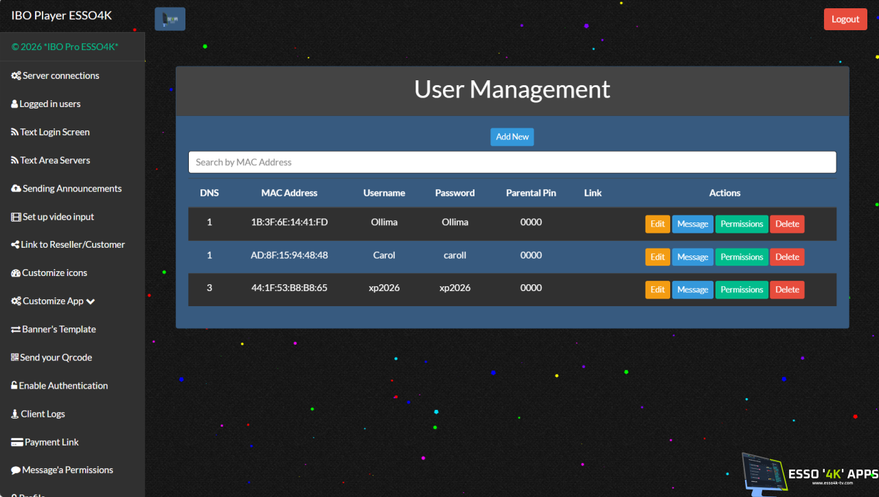Click the Send your Qrcode icon
Screen dimensions: 879x497
[14, 357]
